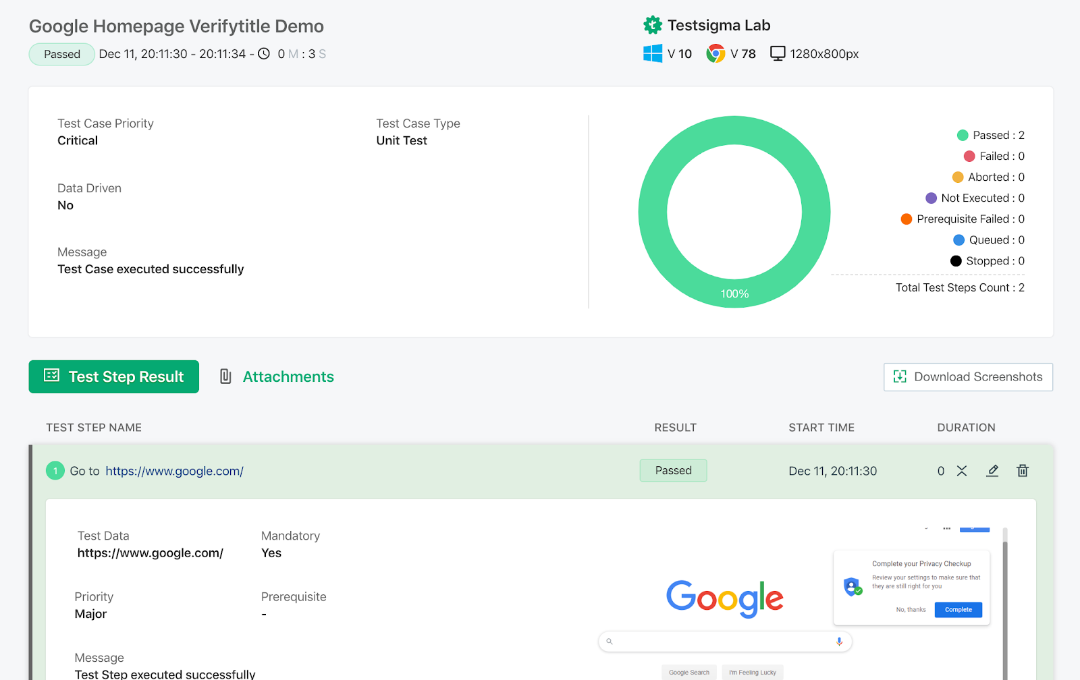This screenshot has width=1080, height=680.
Task: Click the Data Driven No value
Action: tap(65, 205)
